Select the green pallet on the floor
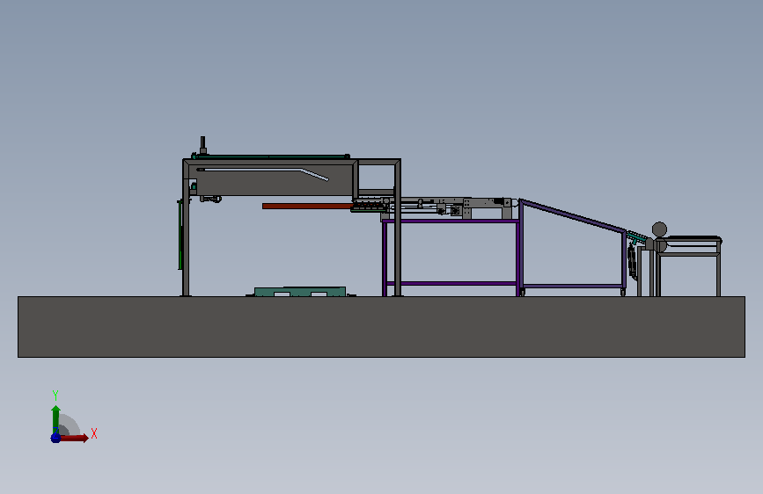 [x=300, y=291]
